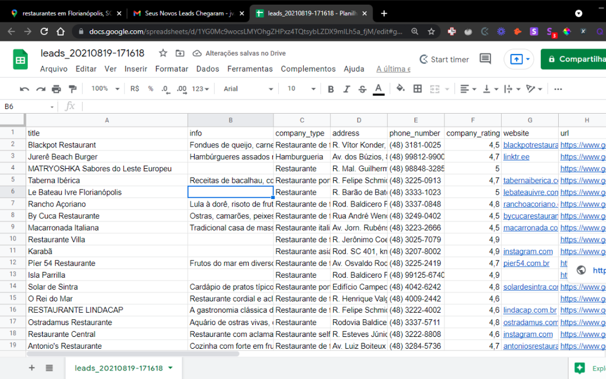The width and height of the screenshot is (606, 379).
Task: Open the Editar menu
Action: (86, 69)
